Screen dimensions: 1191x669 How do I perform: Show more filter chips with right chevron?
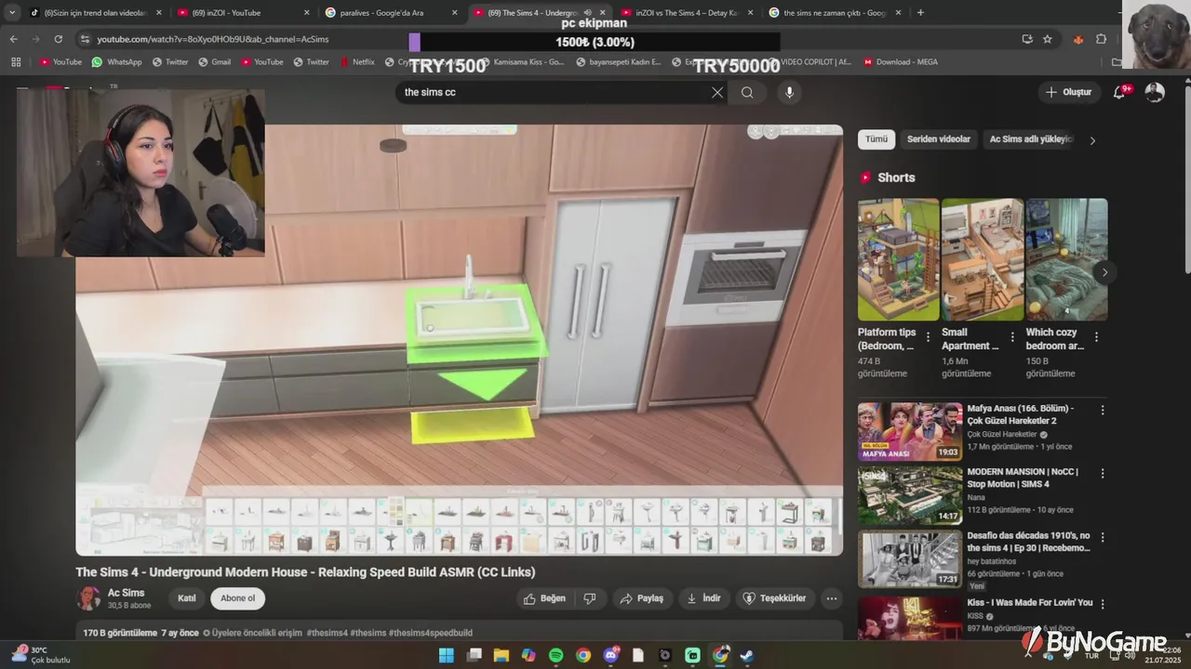[1092, 140]
